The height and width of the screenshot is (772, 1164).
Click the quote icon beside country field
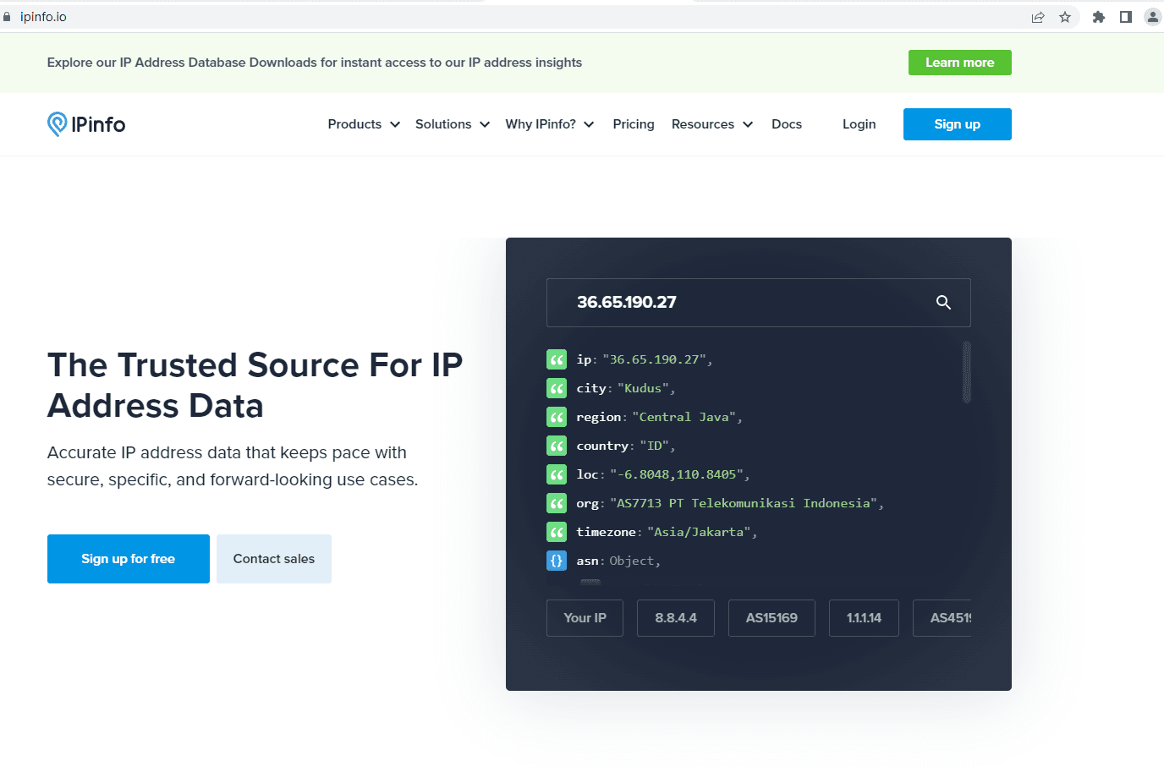(557, 446)
